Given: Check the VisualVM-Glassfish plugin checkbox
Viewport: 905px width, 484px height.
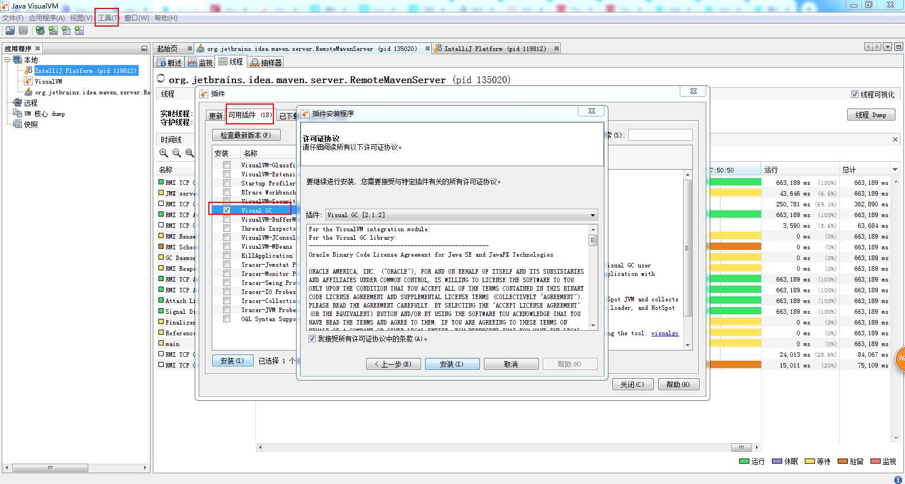Looking at the screenshot, I should point(226,165).
